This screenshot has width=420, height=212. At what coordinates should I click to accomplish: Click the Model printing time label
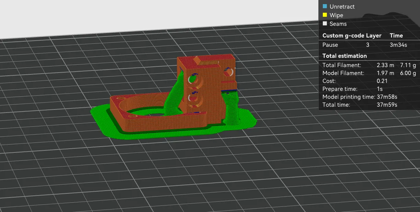click(x=349, y=97)
